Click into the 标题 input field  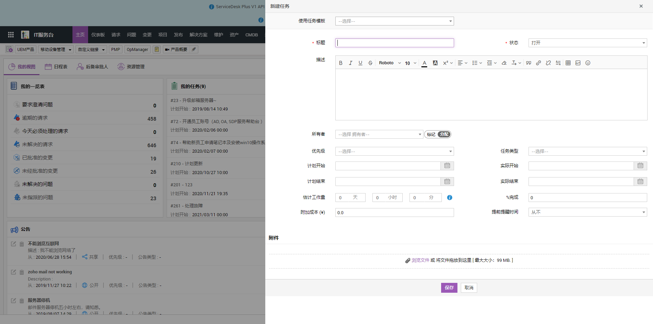pos(395,43)
